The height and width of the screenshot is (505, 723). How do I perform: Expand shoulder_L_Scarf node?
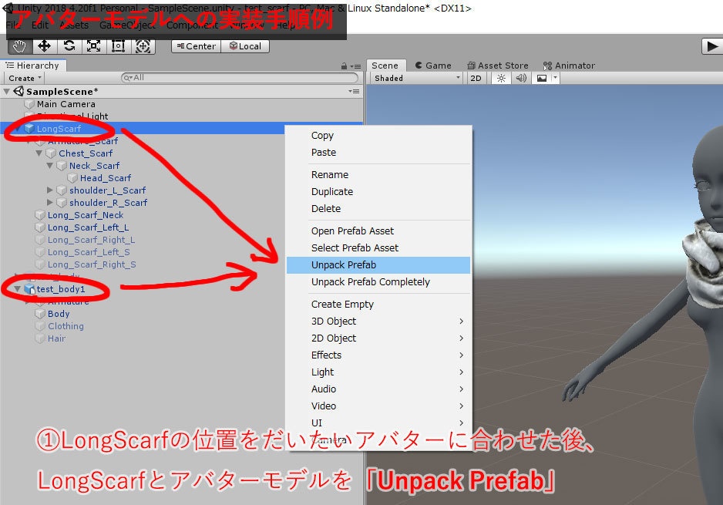[50, 190]
